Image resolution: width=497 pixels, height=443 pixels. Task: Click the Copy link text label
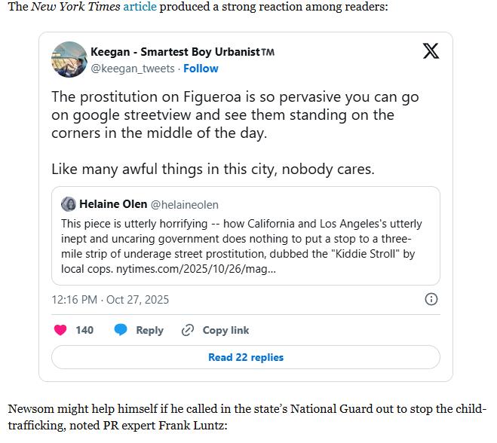225,330
